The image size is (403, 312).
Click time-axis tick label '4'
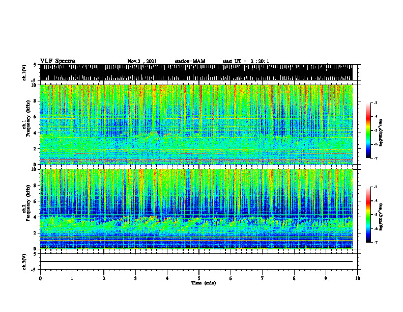pos(167,278)
